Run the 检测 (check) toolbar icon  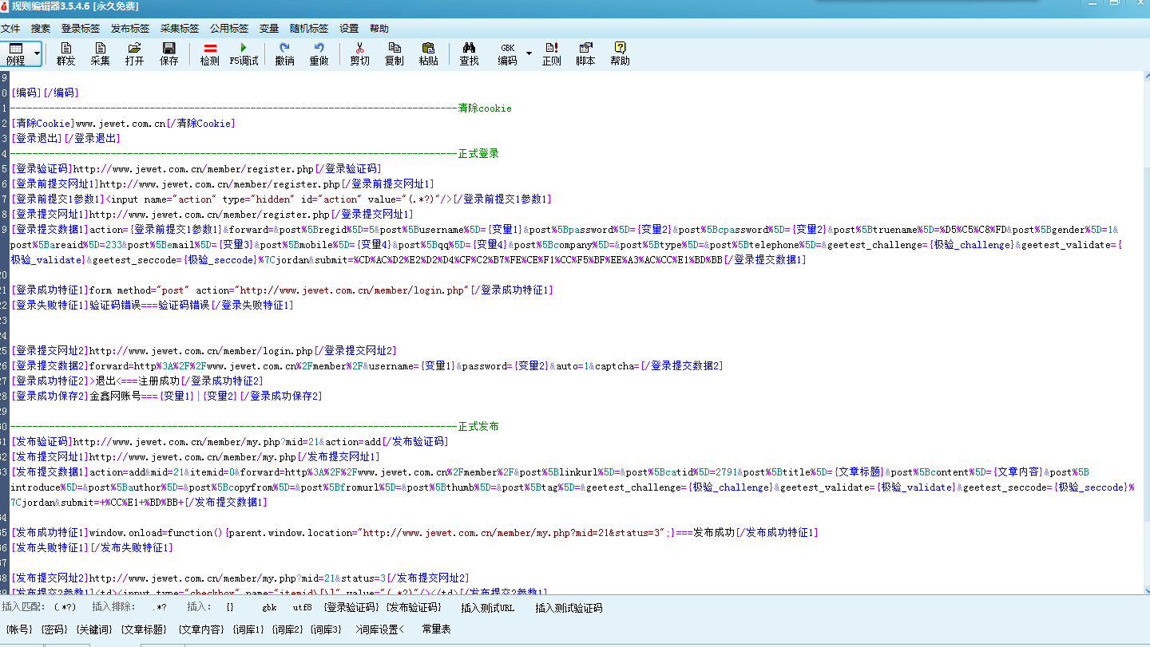tap(208, 53)
